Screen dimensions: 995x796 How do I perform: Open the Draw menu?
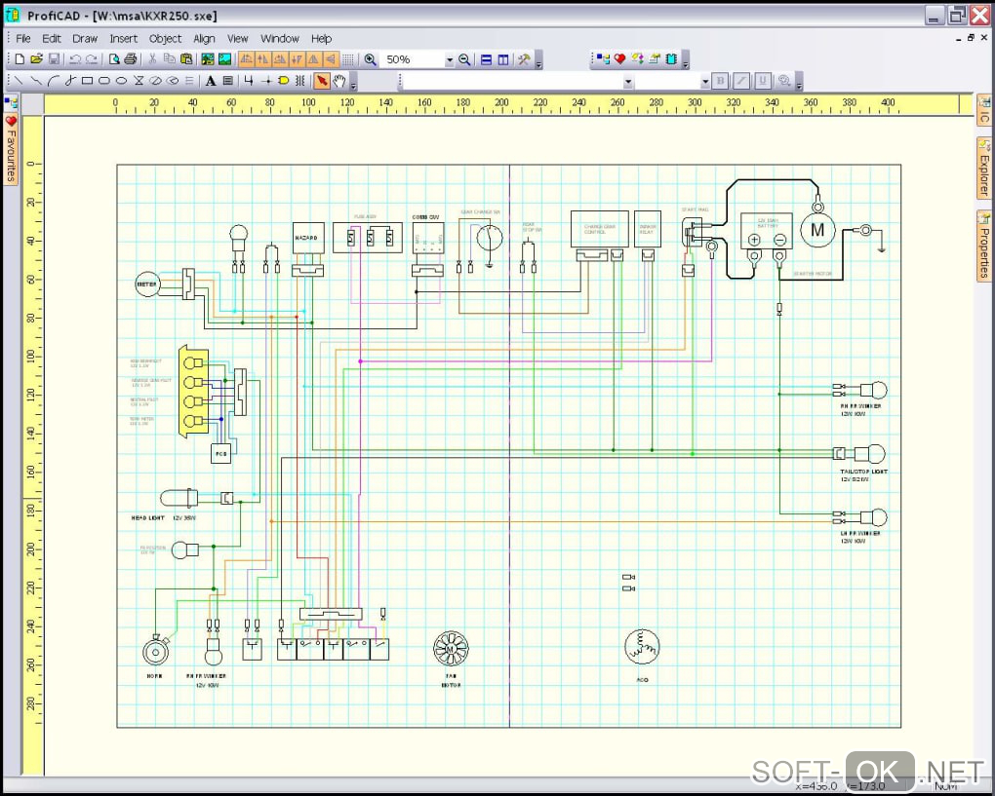(x=85, y=38)
